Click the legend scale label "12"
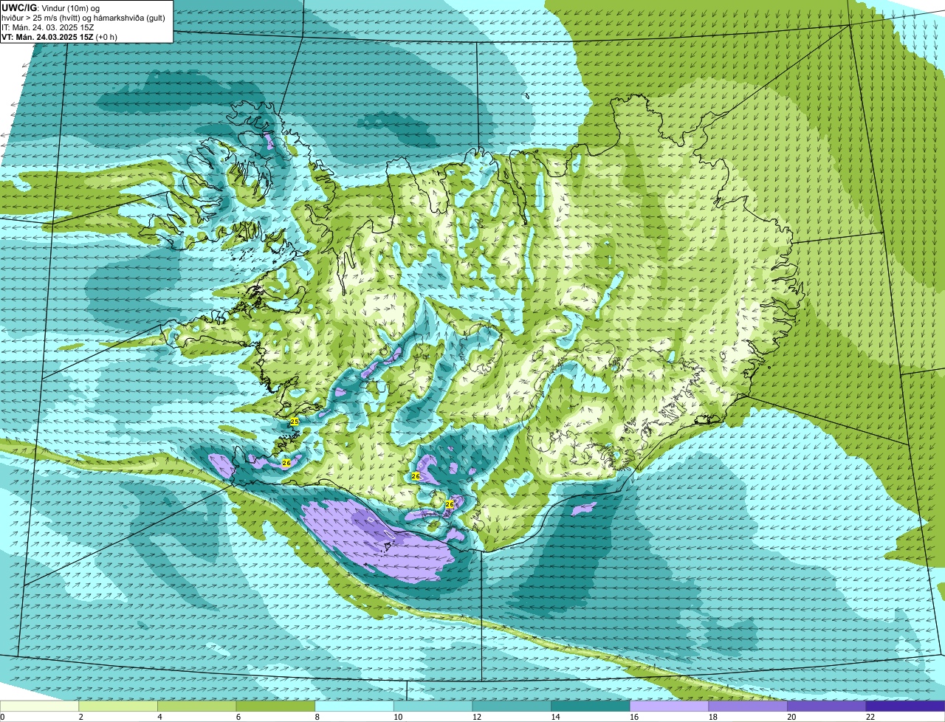The height and width of the screenshot is (722, 945). [477, 717]
